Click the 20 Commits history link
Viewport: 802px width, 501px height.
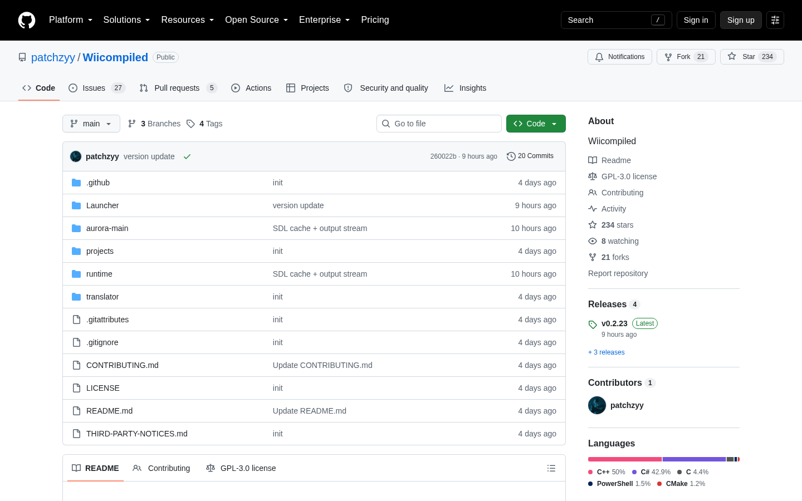coord(530,156)
